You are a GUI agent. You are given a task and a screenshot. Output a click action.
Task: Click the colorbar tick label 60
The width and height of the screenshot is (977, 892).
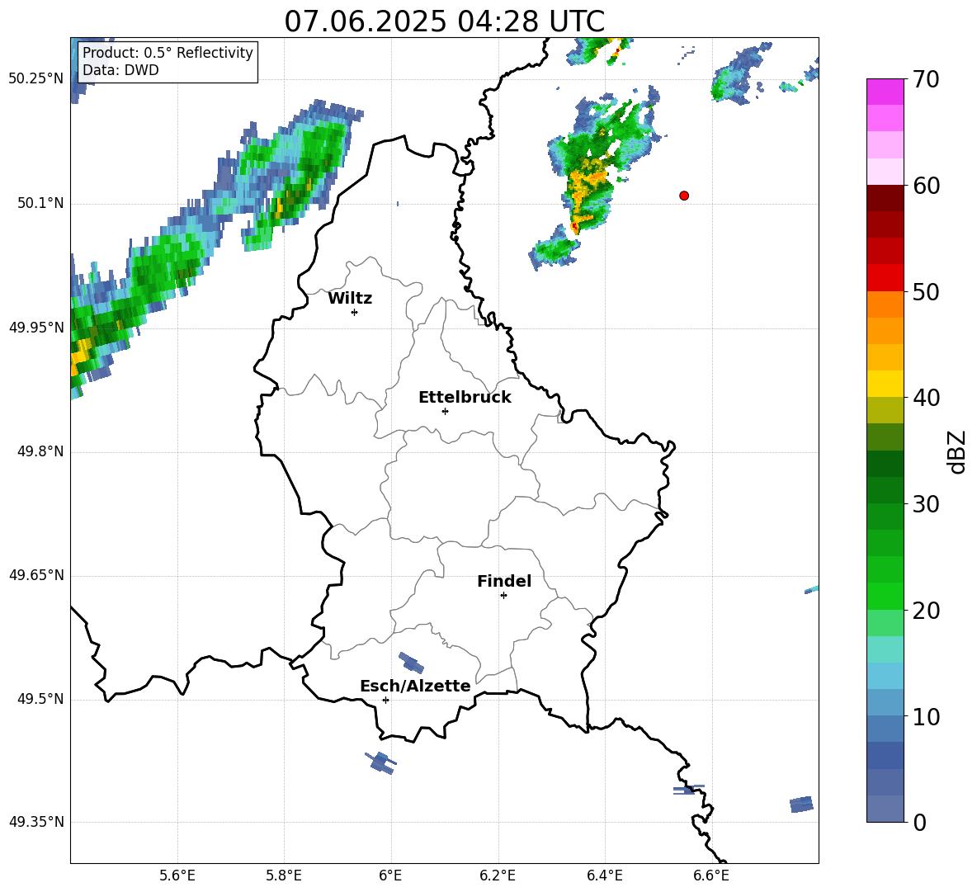pyautogui.click(x=926, y=186)
